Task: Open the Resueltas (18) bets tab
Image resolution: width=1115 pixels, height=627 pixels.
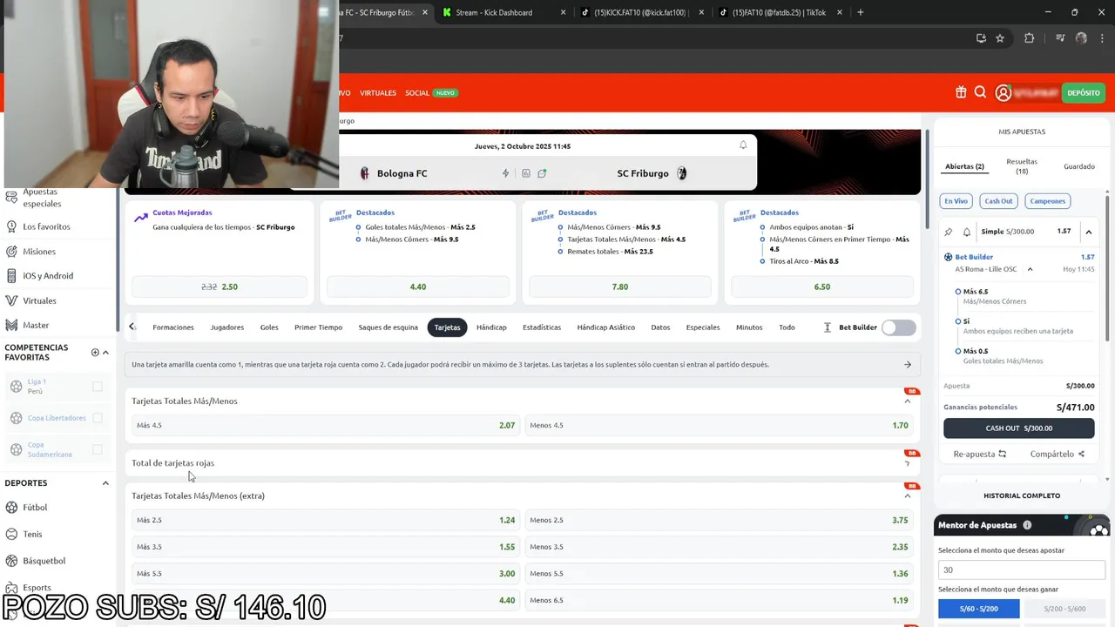Action: pyautogui.click(x=1022, y=166)
